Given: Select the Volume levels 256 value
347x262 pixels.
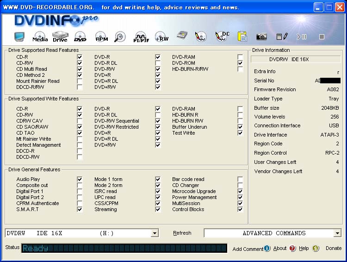Looking at the screenshot, I should click(x=335, y=117).
